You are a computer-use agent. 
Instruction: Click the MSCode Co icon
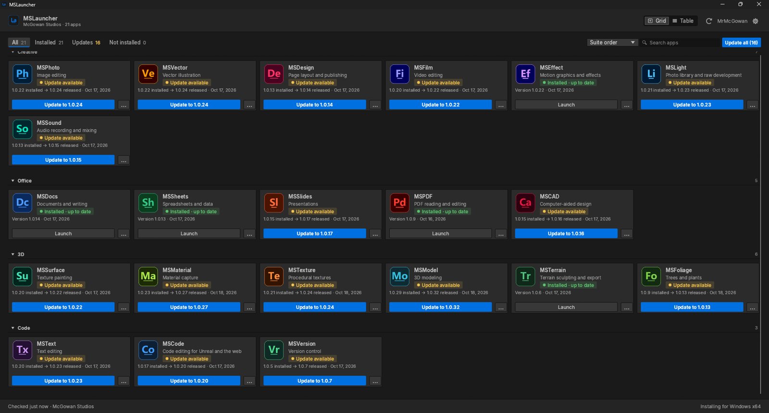tap(148, 350)
